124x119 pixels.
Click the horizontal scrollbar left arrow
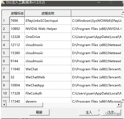click(x=4, y=105)
